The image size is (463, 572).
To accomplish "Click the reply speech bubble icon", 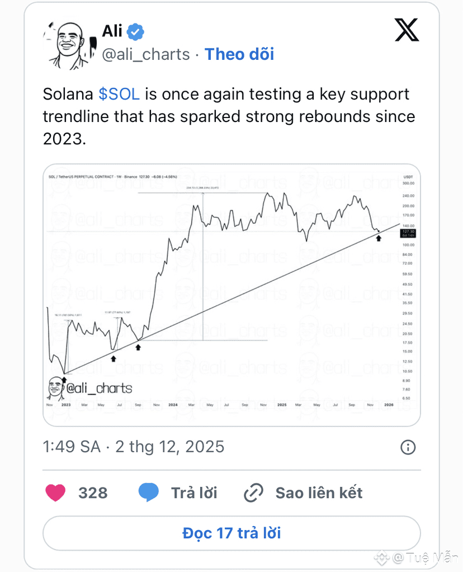I will click(148, 492).
